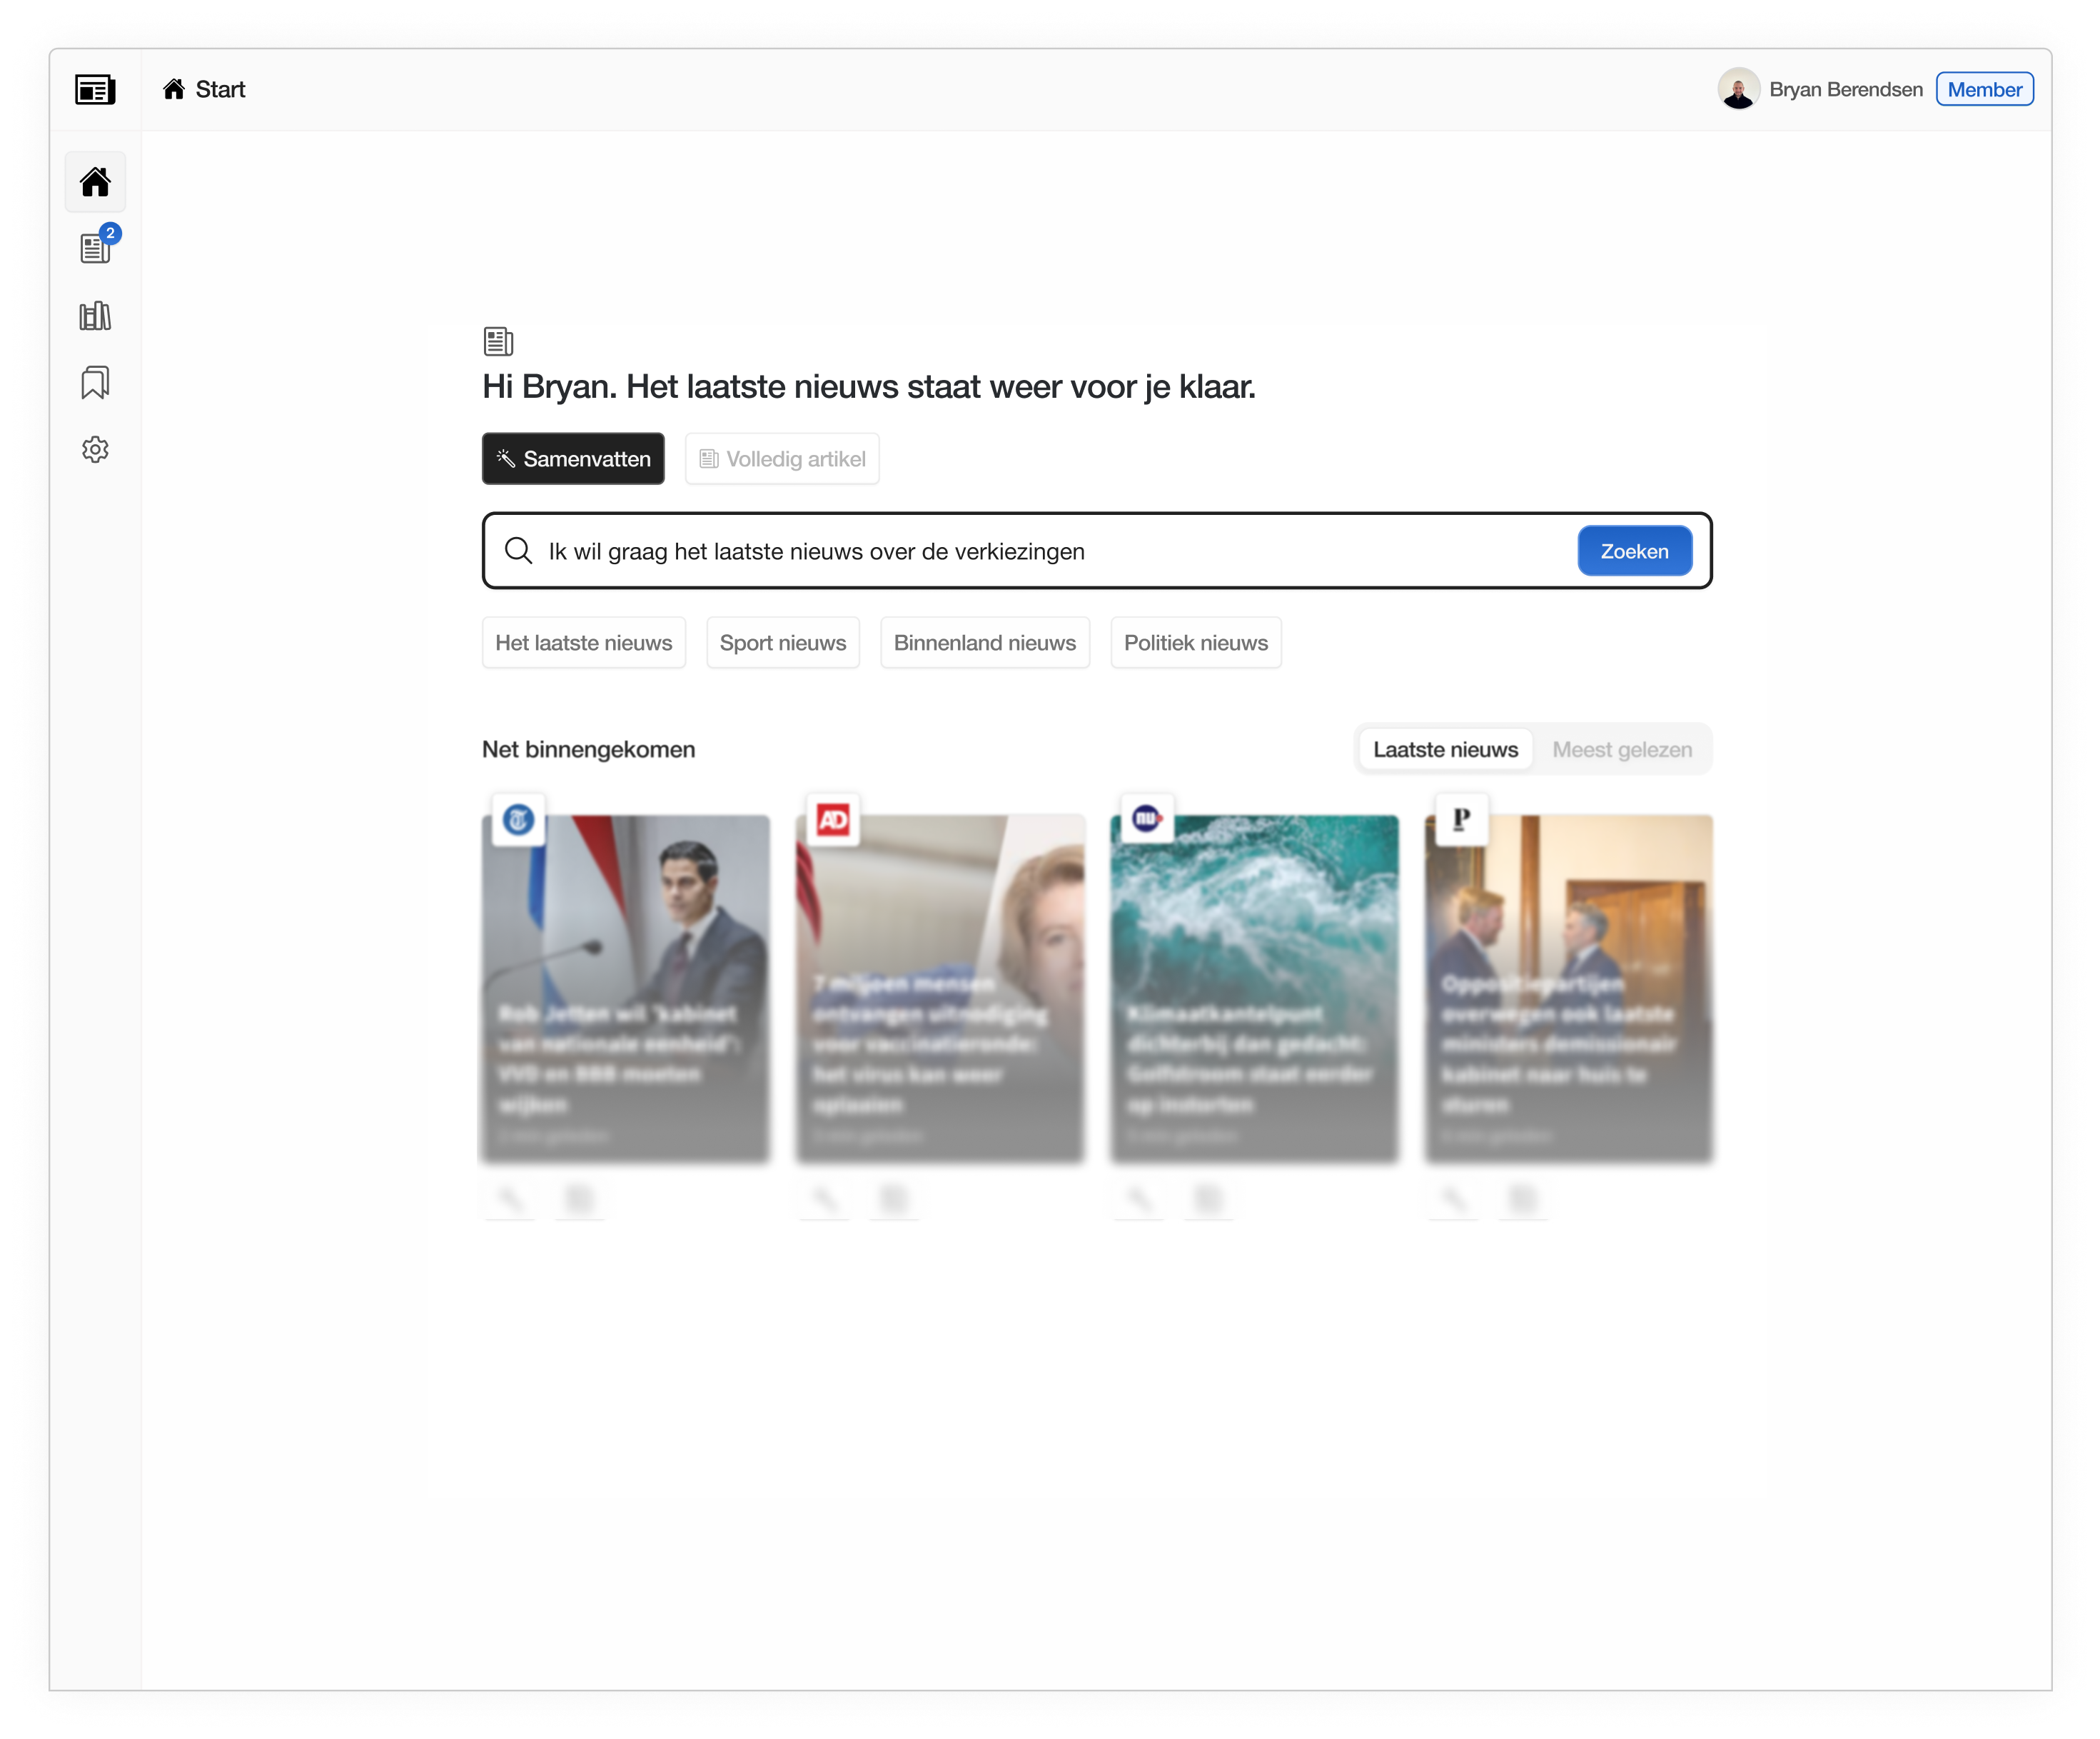Click the blue Zoeken button
Viewport: 2100px width, 1739px height.
click(1634, 551)
